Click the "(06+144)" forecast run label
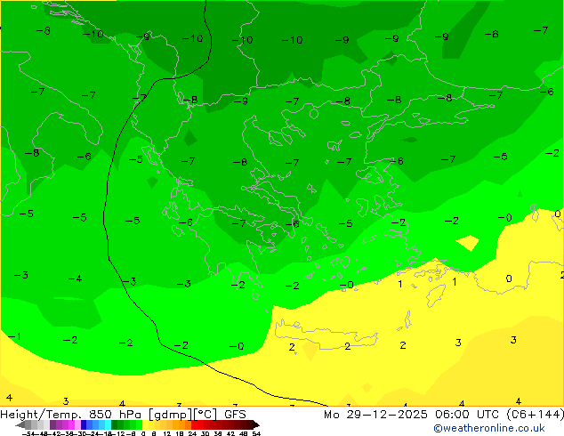Viewport: 564px width, 436px height. click(536, 414)
